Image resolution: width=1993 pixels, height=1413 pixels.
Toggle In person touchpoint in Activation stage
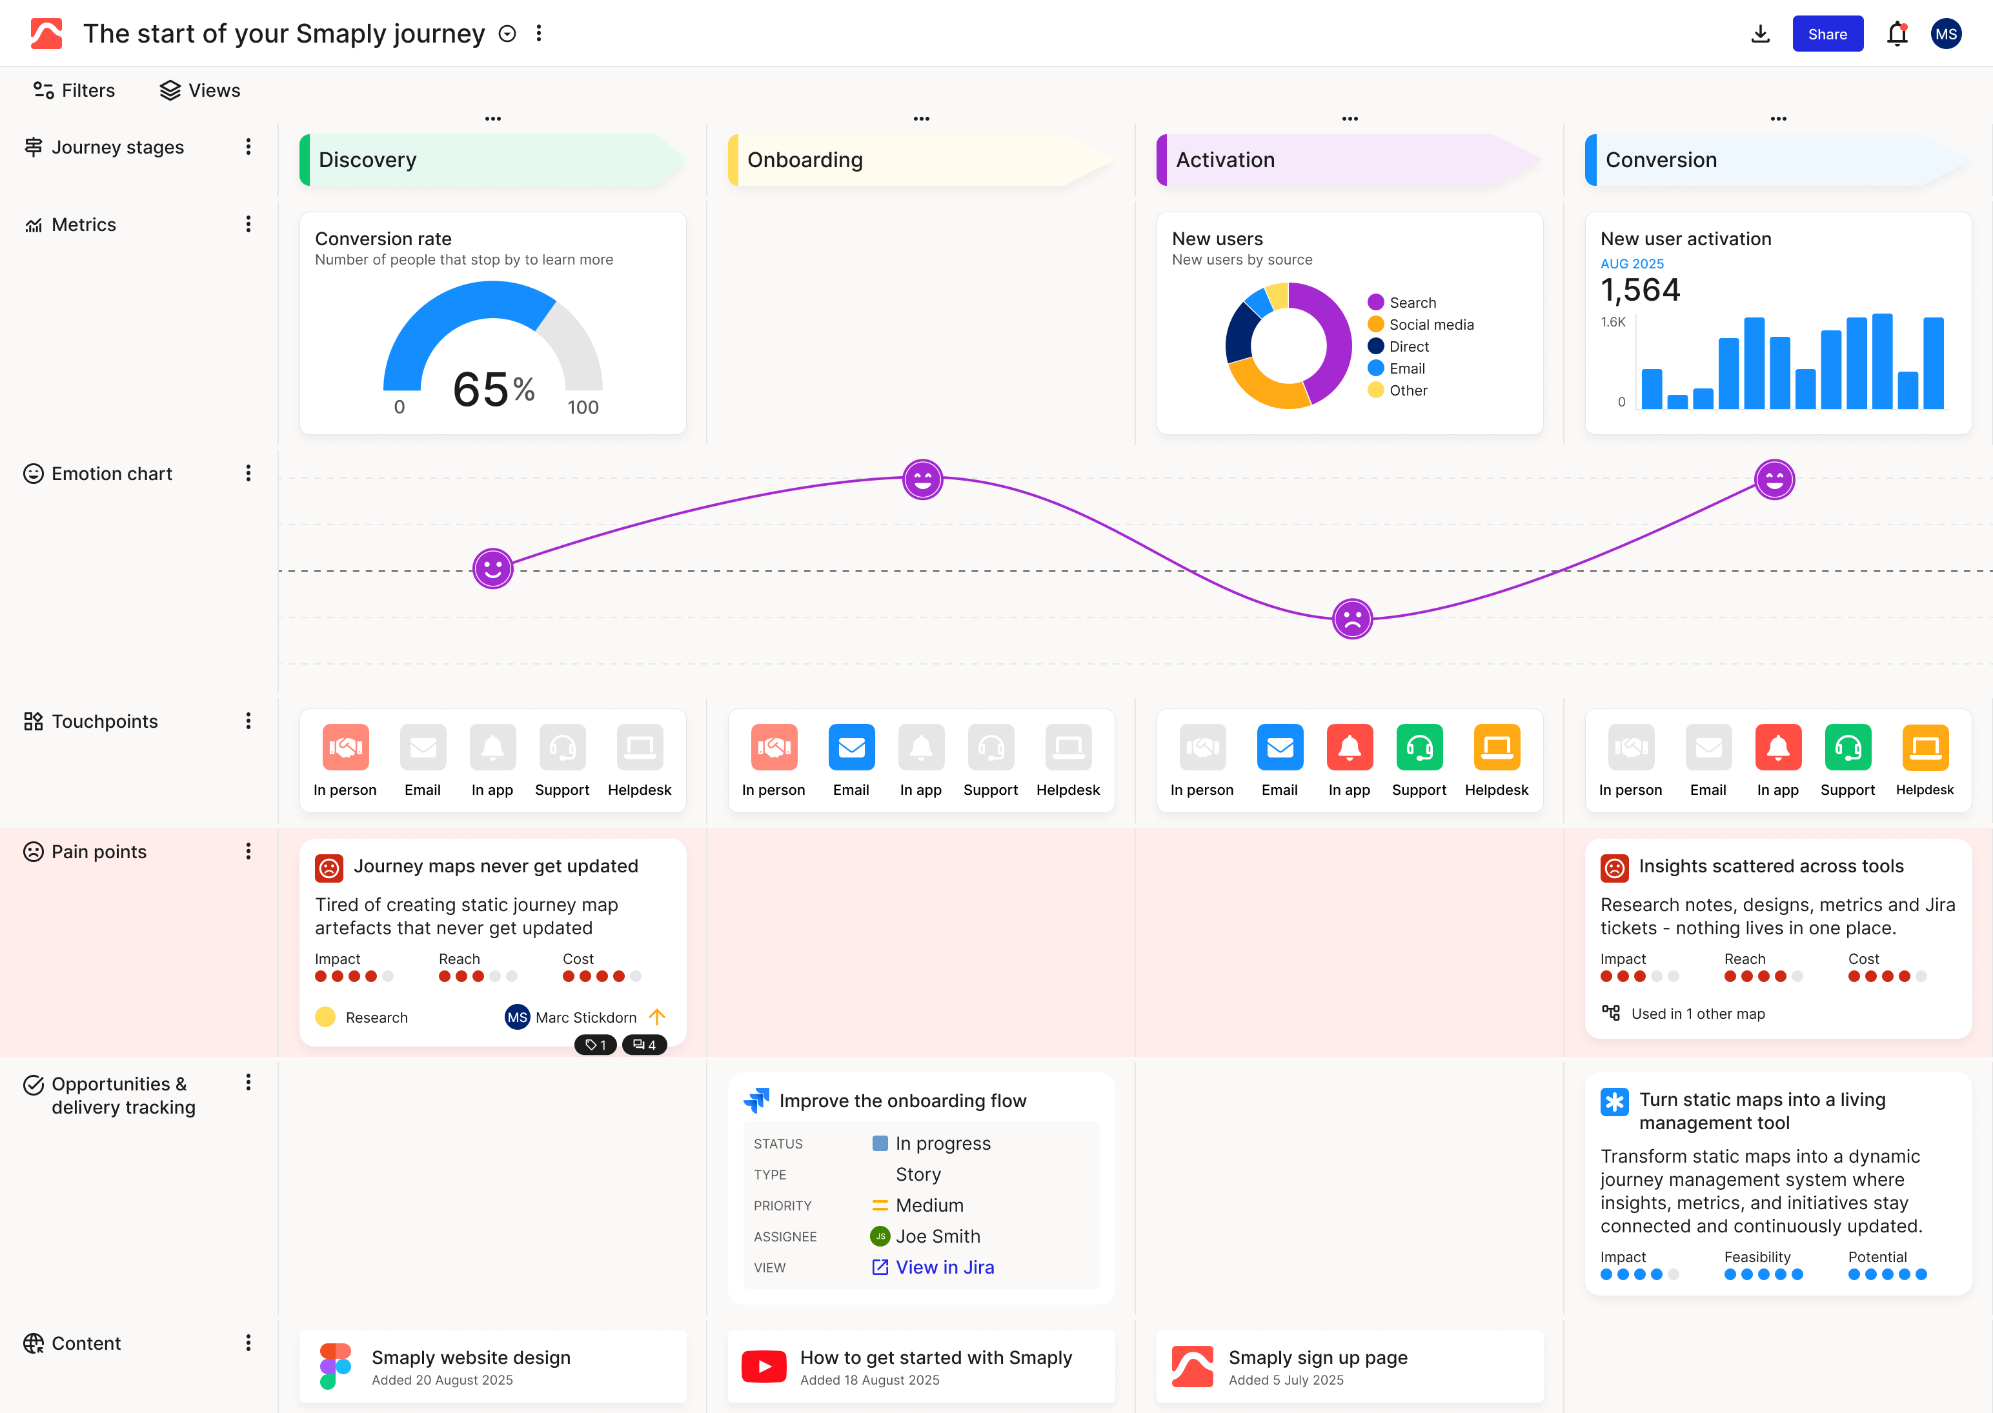point(1202,747)
